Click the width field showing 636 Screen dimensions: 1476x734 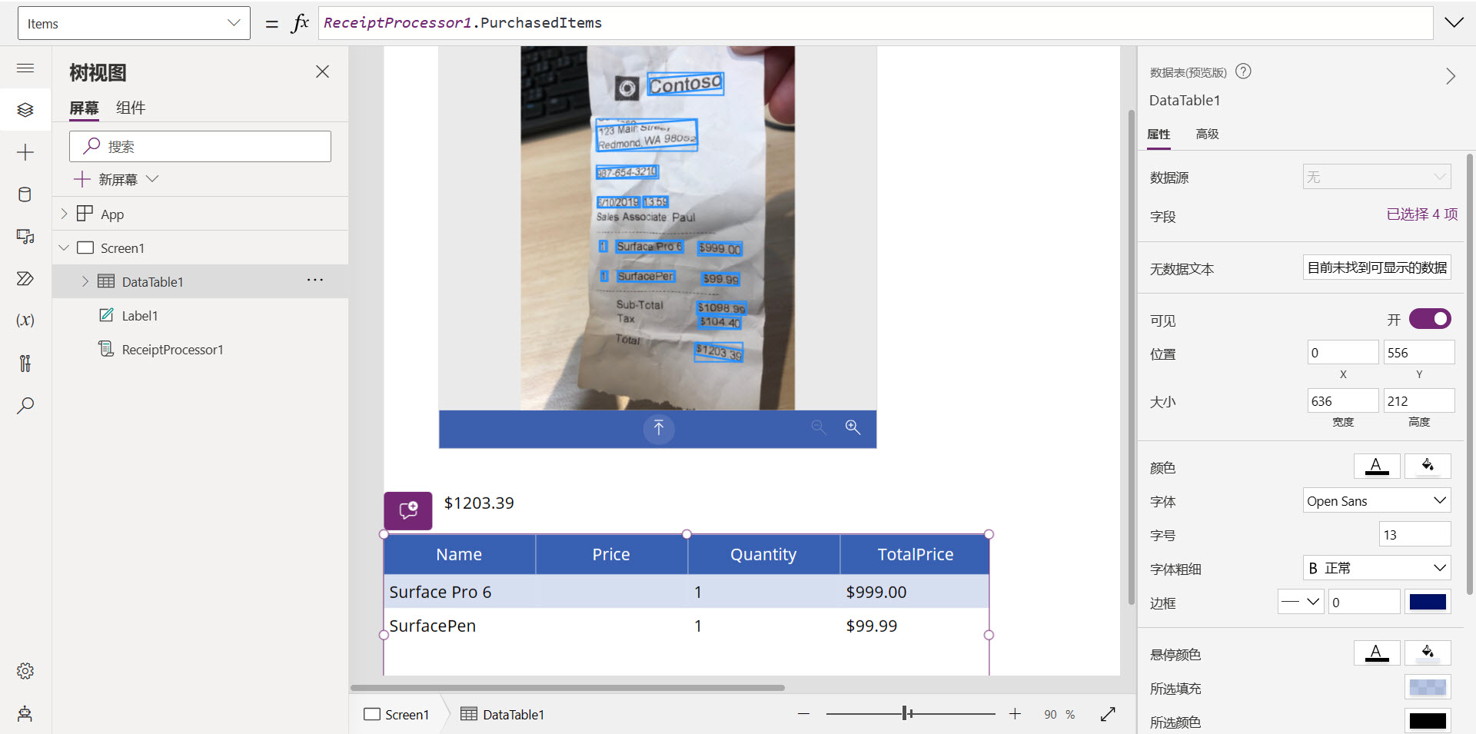(1343, 400)
